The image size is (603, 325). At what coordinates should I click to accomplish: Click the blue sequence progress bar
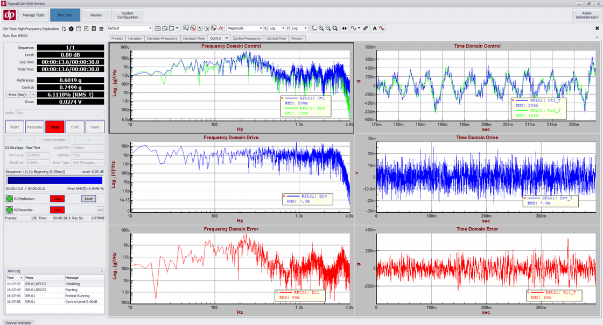click(54, 180)
